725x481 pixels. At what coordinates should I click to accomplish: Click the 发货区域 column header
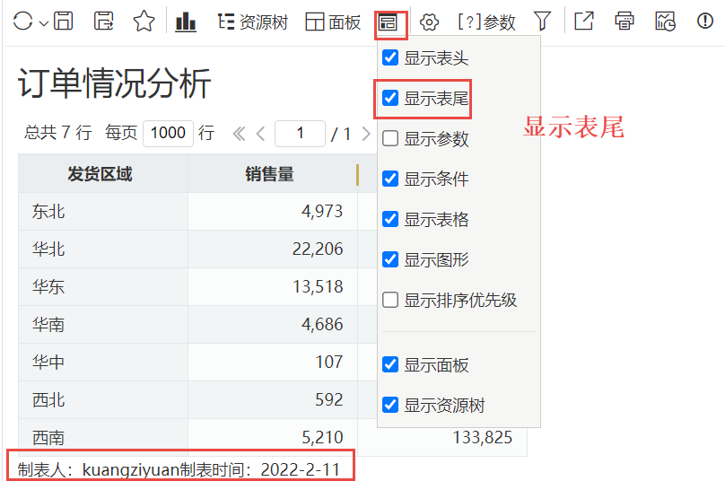point(103,174)
